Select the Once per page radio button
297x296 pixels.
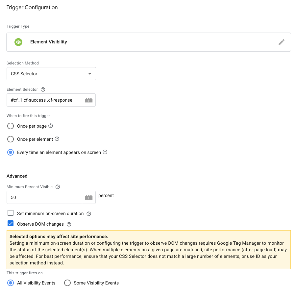(10, 126)
